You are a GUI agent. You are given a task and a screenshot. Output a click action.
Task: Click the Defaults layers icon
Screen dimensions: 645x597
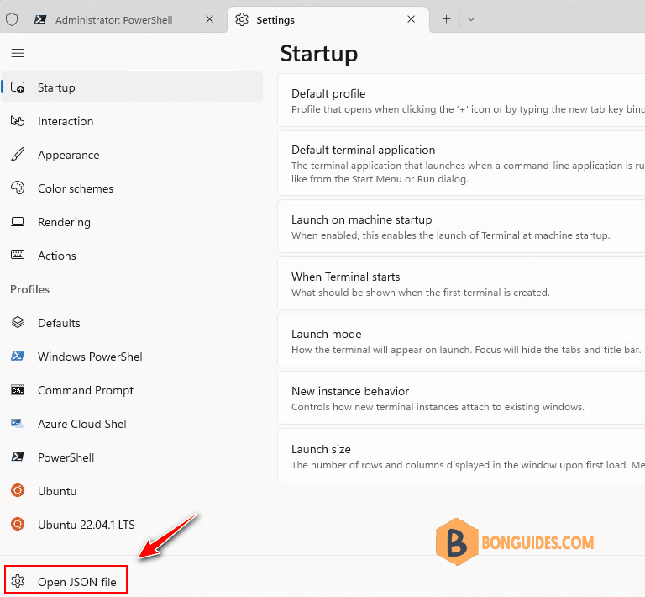point(18,322)
